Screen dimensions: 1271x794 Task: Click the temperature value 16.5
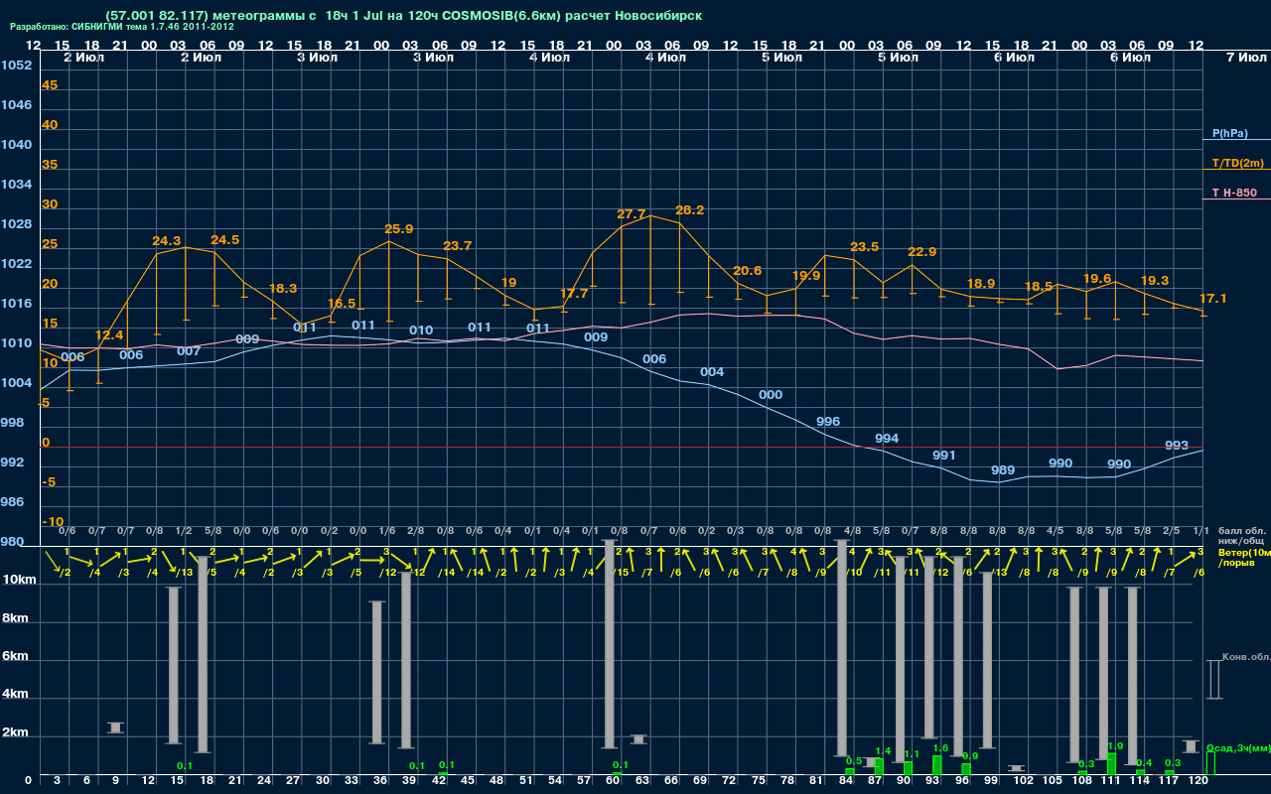click(341, 304)
